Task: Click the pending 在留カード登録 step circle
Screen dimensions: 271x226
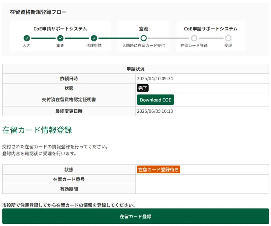Action: tap(194, 38)
